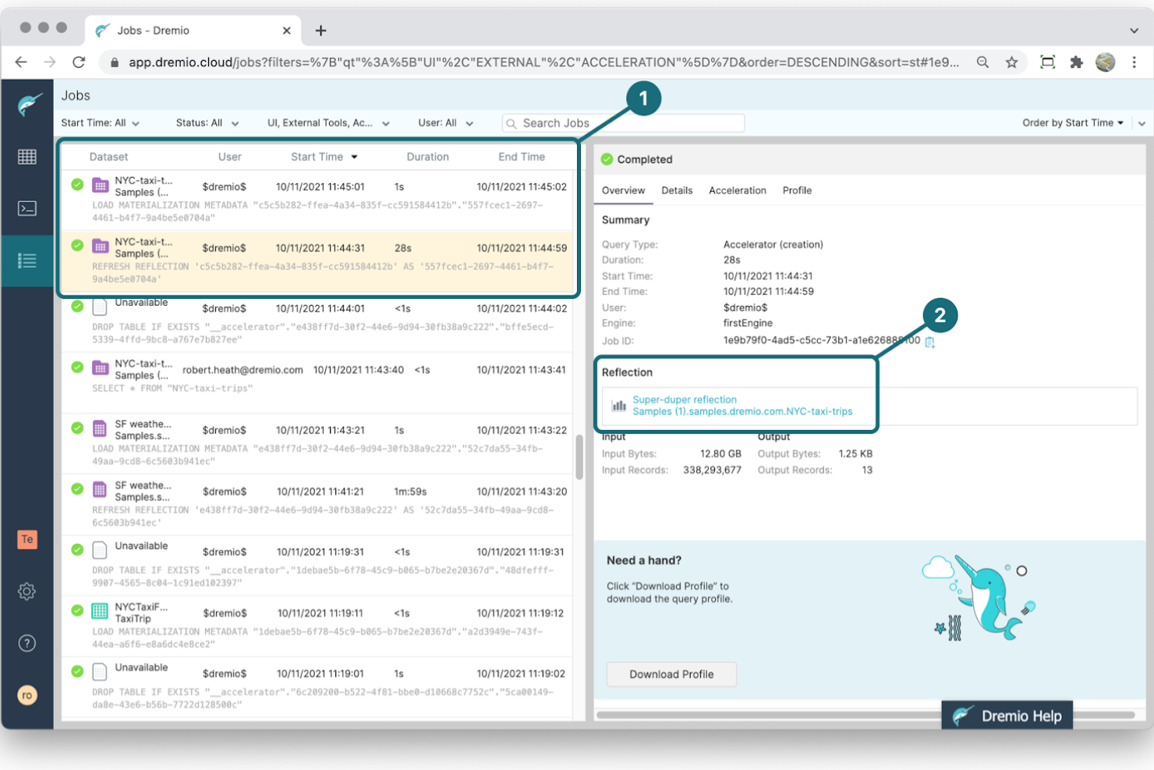Click the Download Profile button
The width and height of the screenshot is (1154, 770).
click(x=671, y=674)
